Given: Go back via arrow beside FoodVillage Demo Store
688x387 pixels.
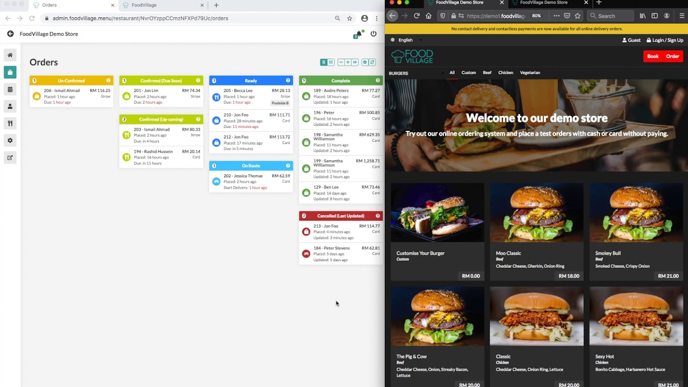Looking at the screenshot, I should 10,34.
